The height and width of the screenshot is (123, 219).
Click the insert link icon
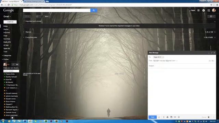point(175,117)
